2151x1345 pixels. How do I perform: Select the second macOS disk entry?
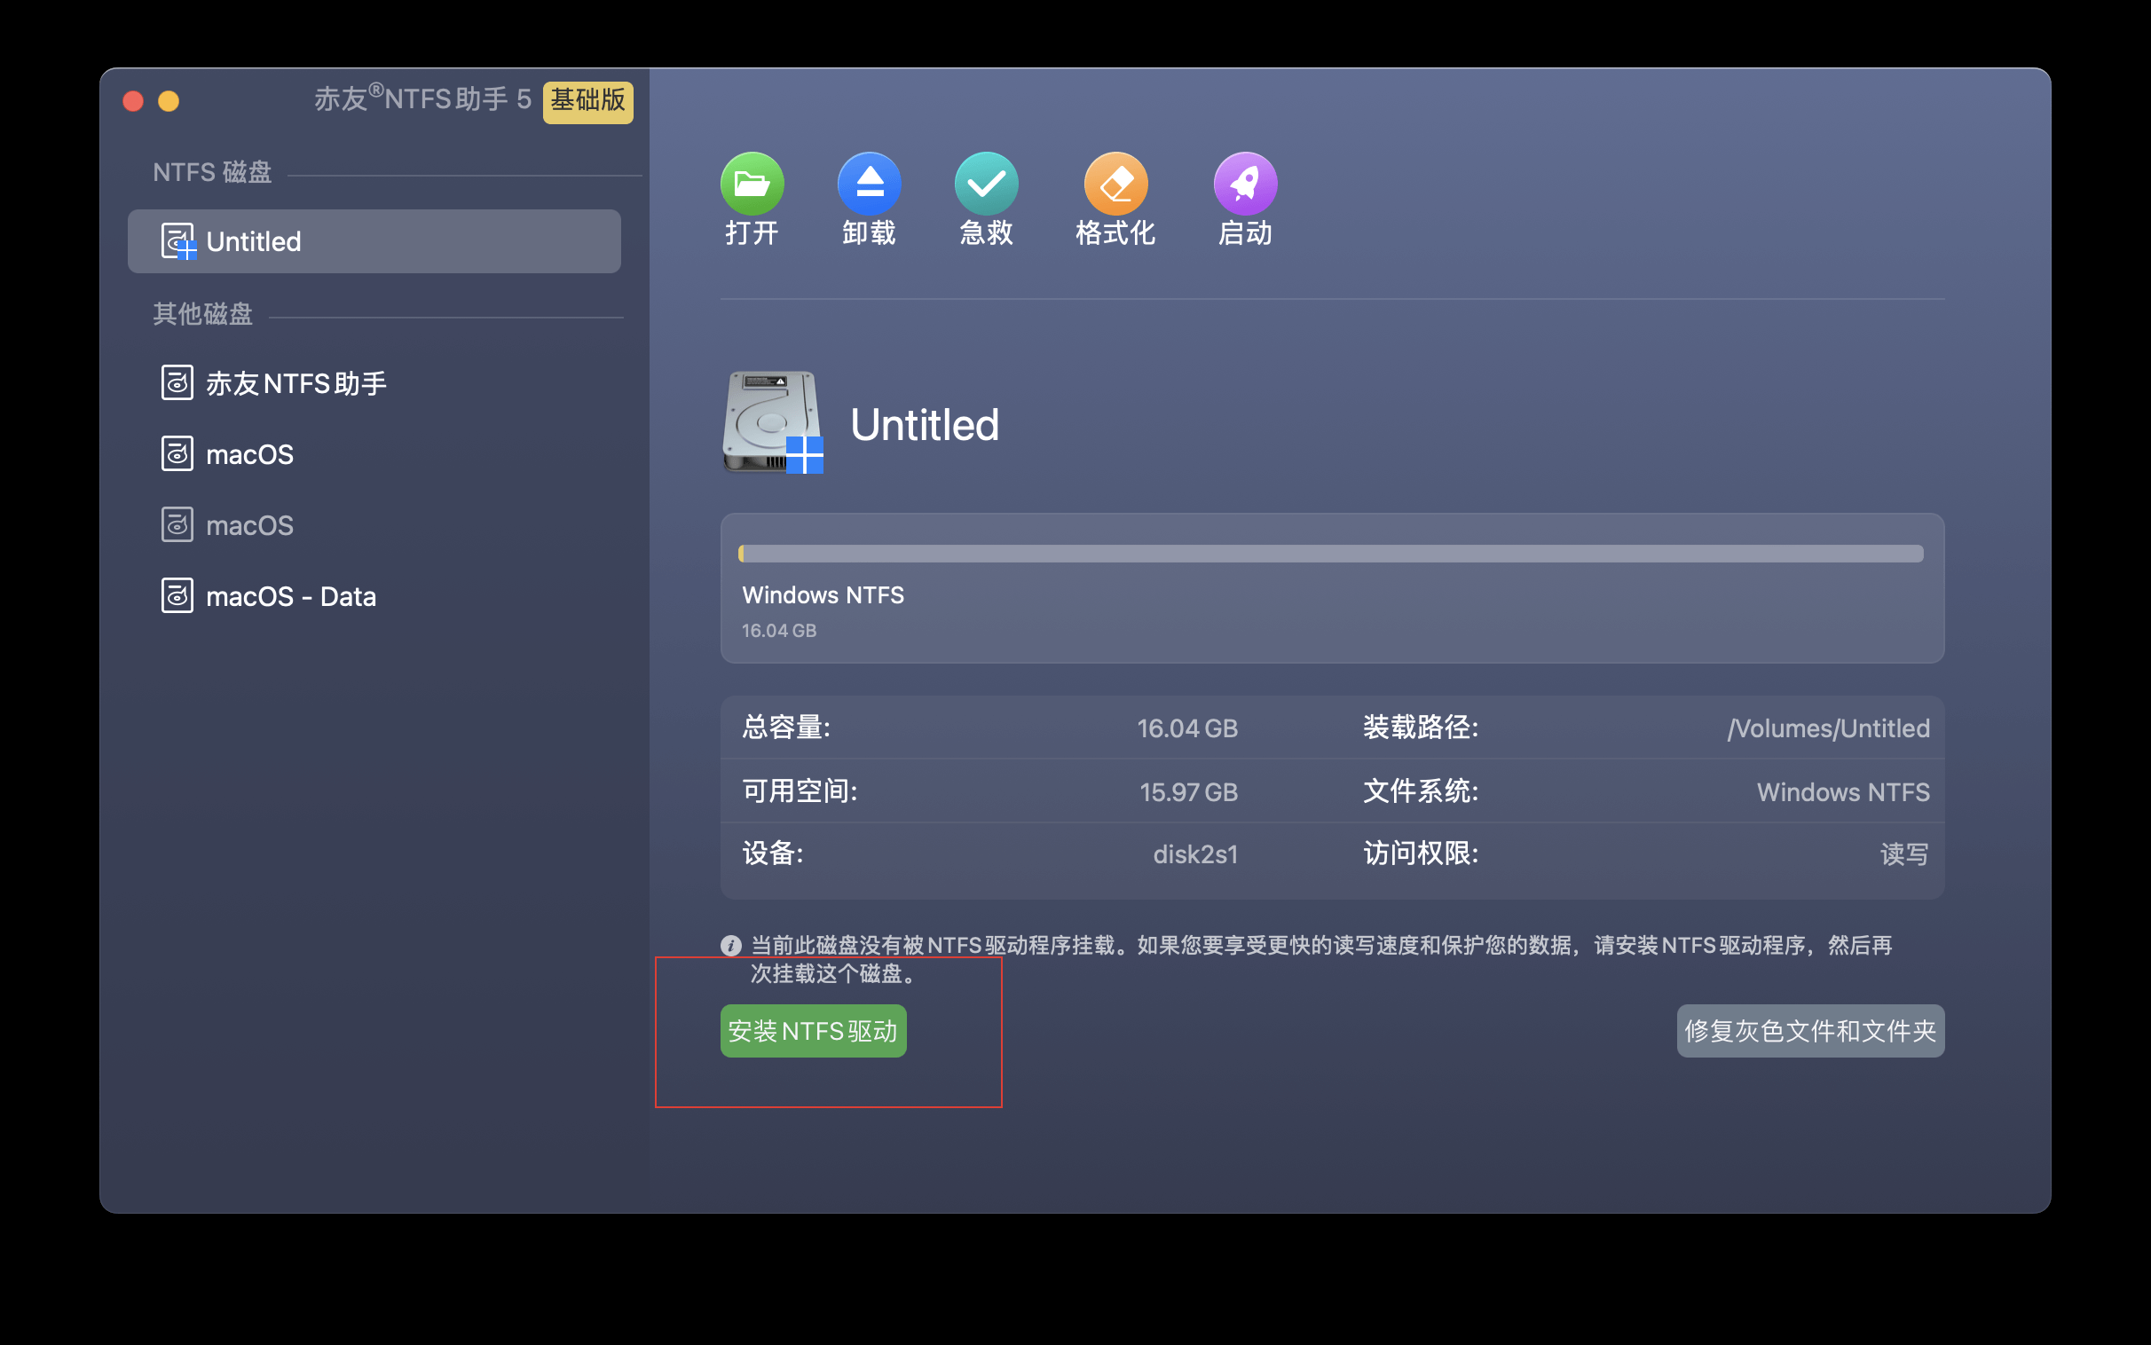pos(250,525)
